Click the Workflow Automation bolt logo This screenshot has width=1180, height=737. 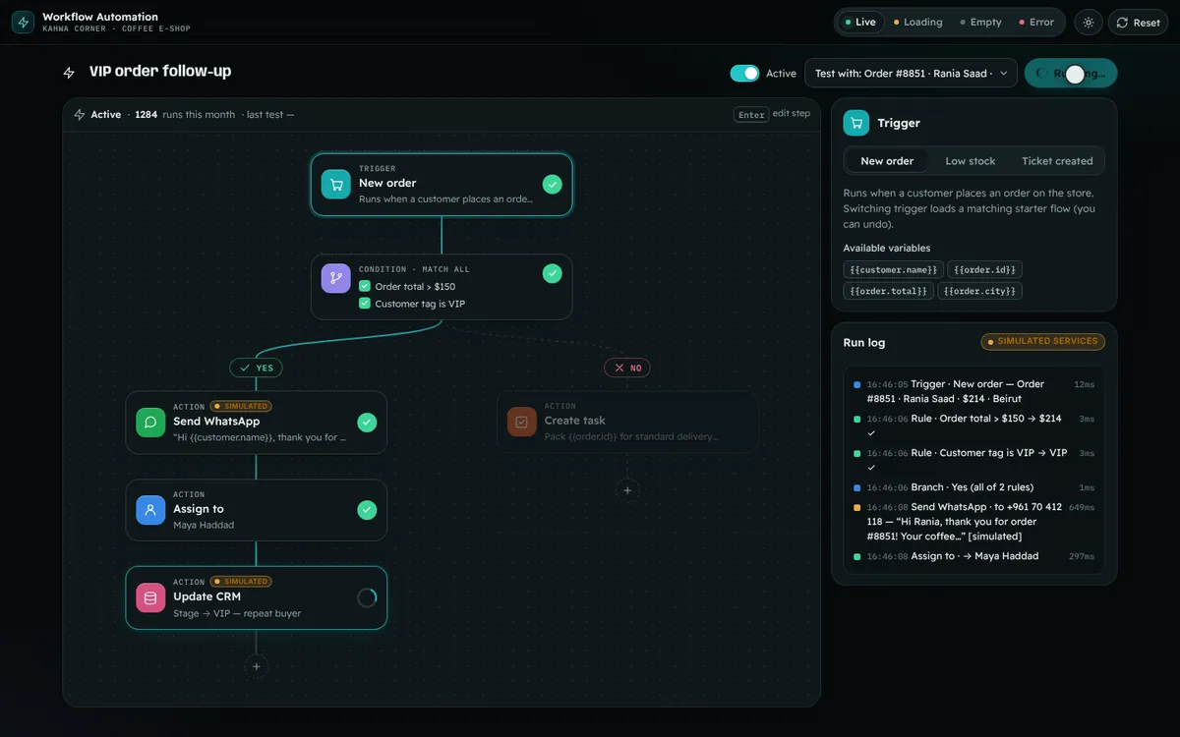click(23, 22)
